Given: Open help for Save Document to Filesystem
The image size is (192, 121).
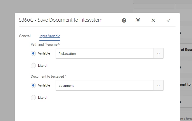Looking at the screenshot, I should (124, 20).
